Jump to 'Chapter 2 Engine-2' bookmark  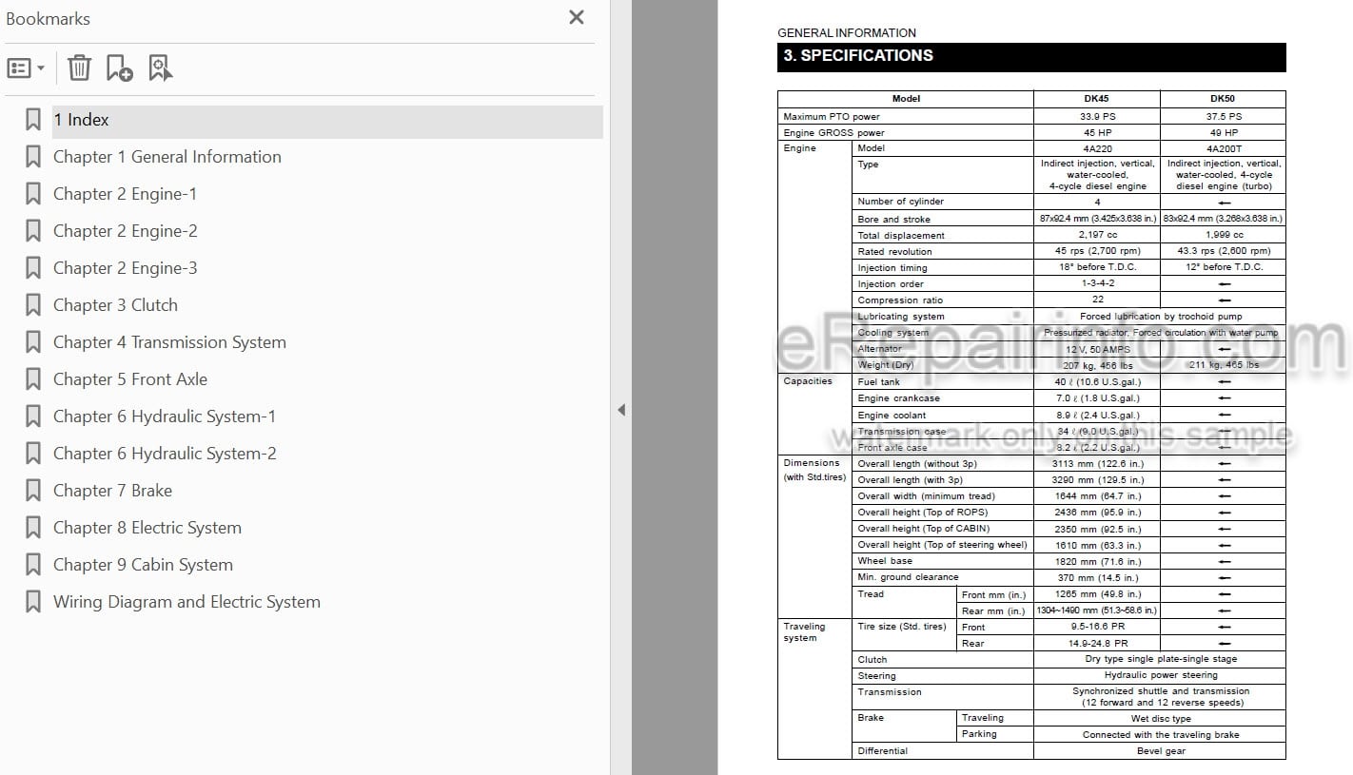[126, 231]
